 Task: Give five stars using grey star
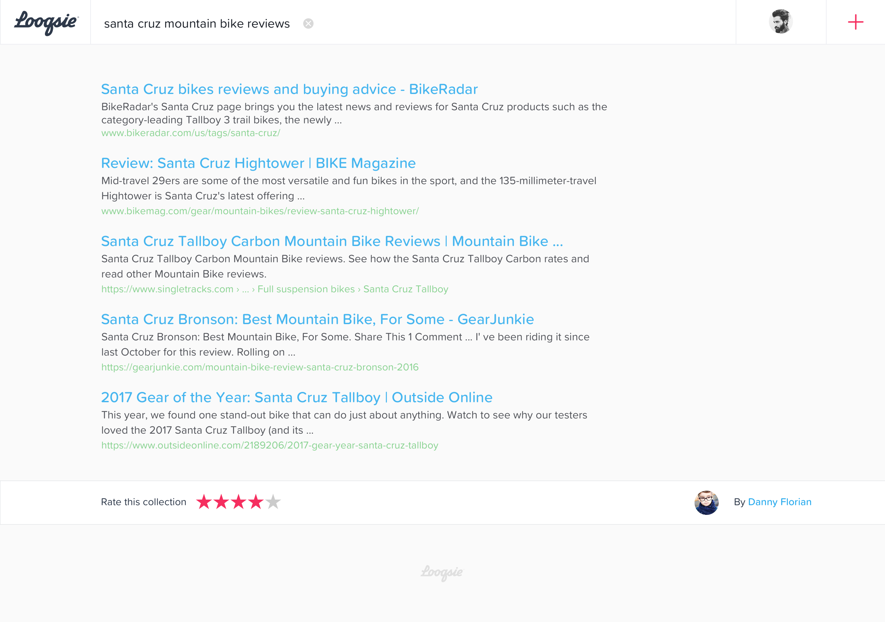point(273,502)
